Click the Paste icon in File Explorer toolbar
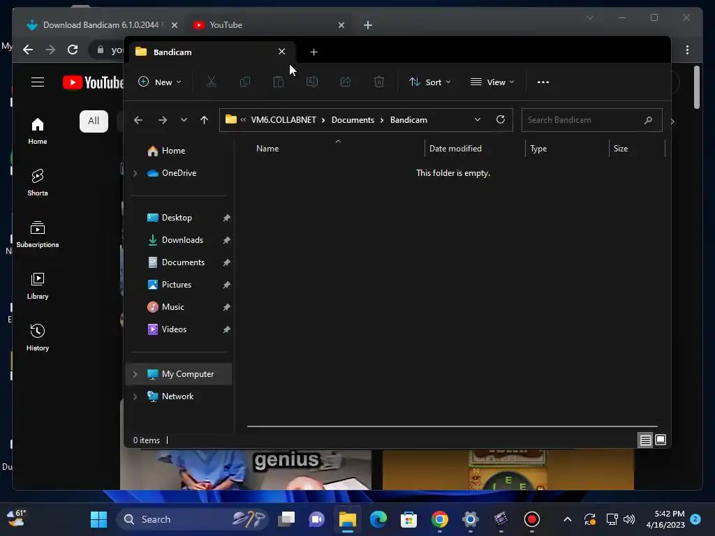715x536 pixels. point(278,82)
